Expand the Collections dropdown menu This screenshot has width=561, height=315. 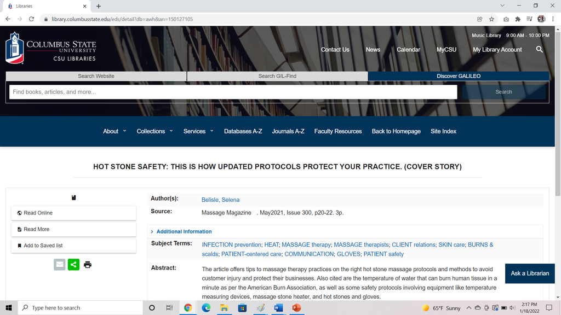click(x=154, y=131)
